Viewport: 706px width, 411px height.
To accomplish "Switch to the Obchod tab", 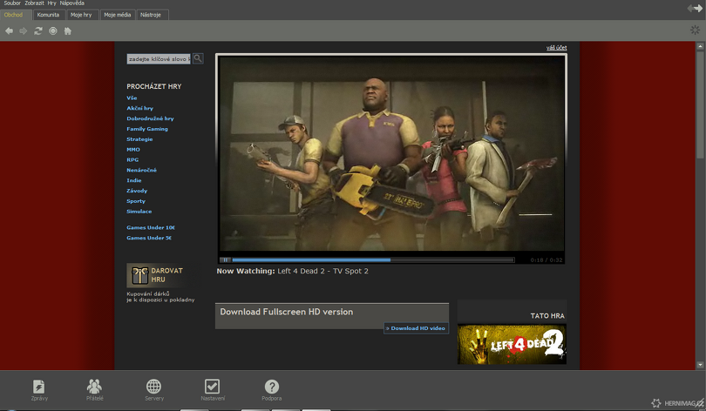I will tap(16, 15).
